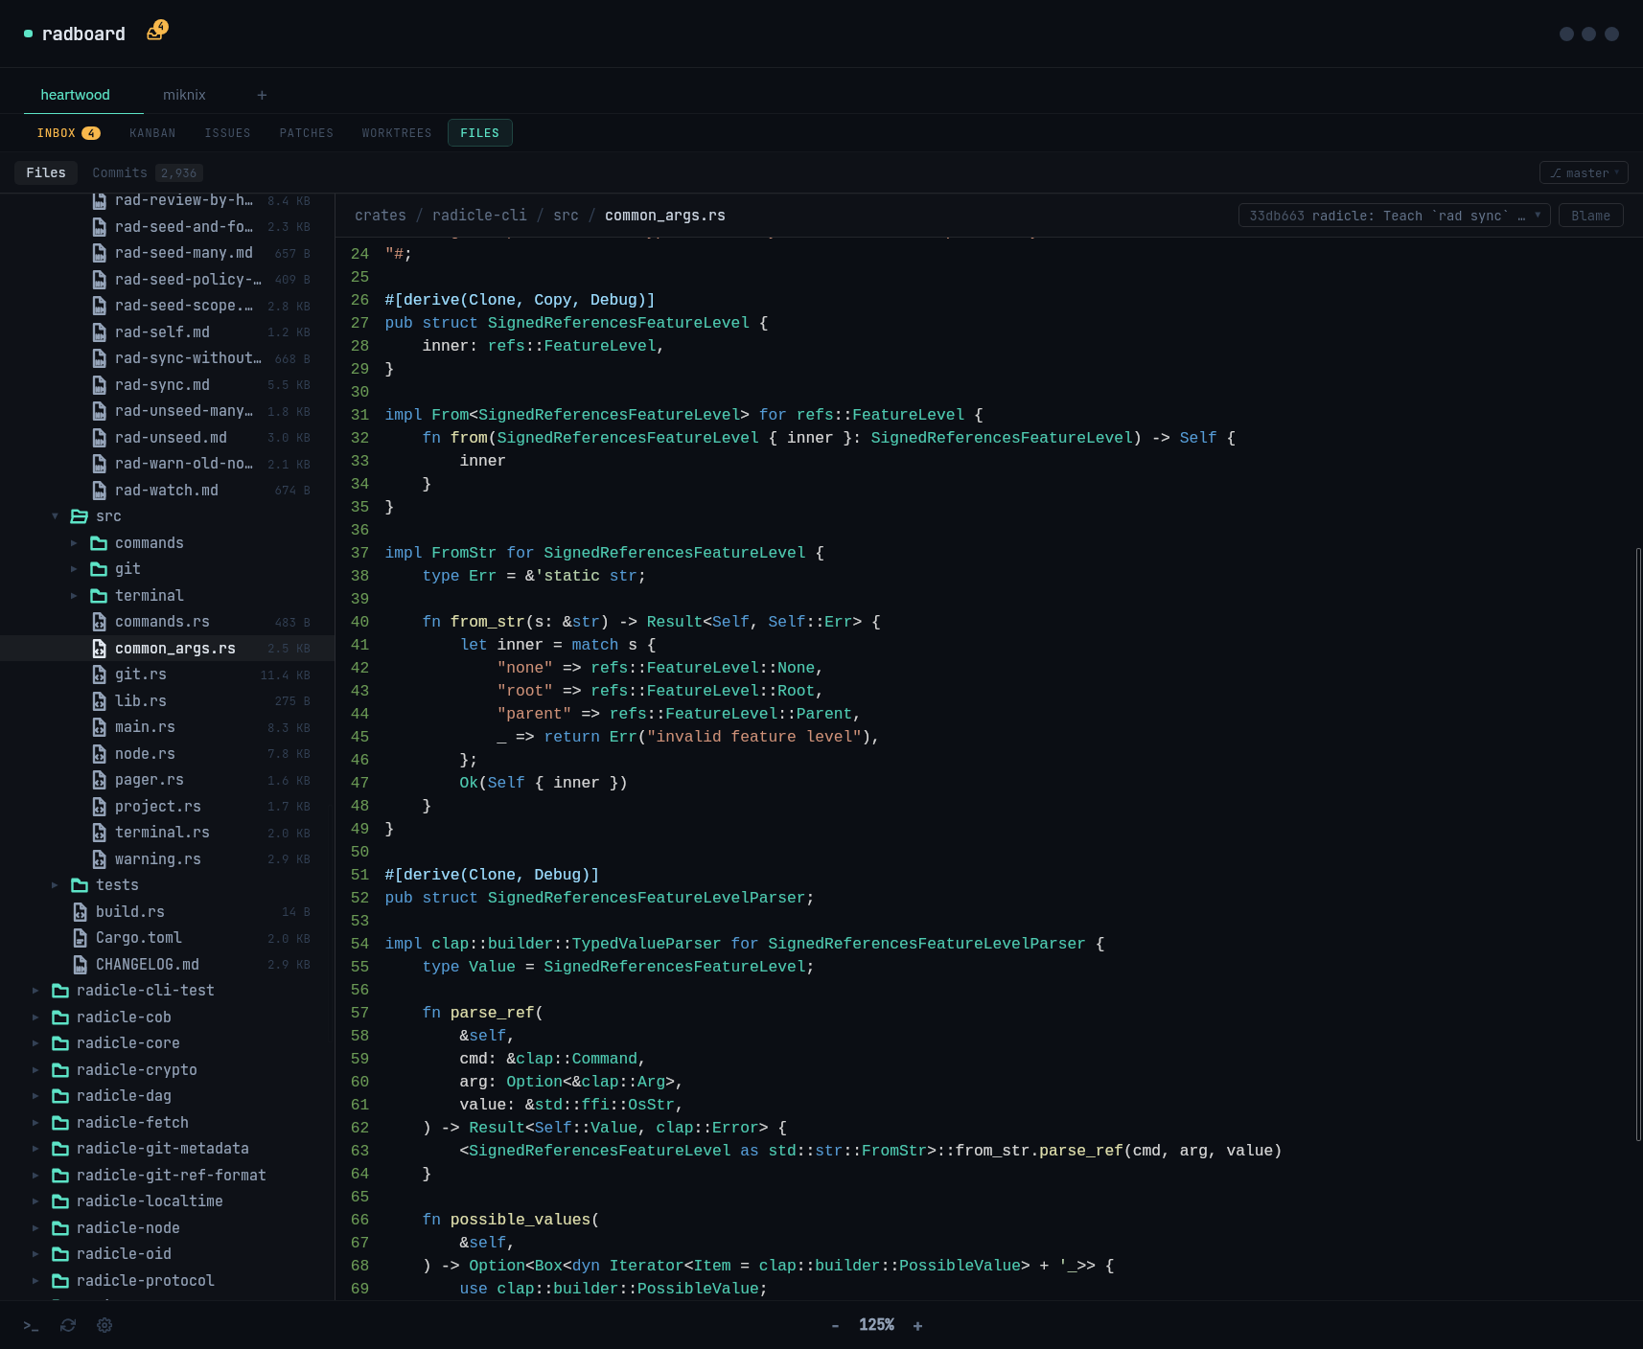Click the folder icon for commands

point(99,543)
